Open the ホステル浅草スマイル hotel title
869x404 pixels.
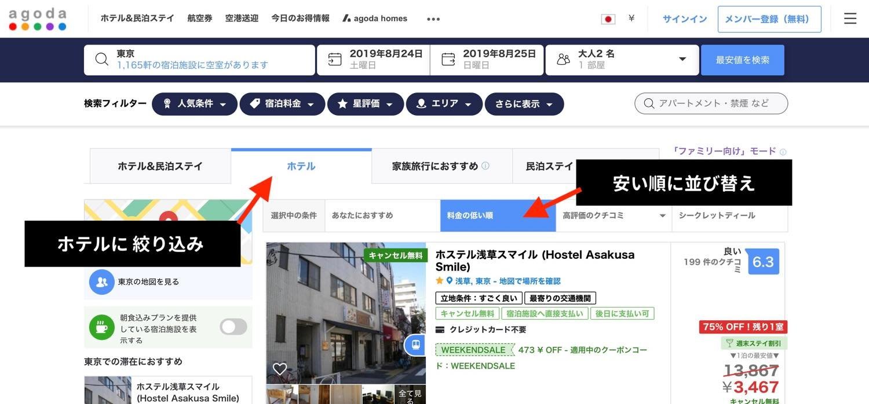coord(535,261)
